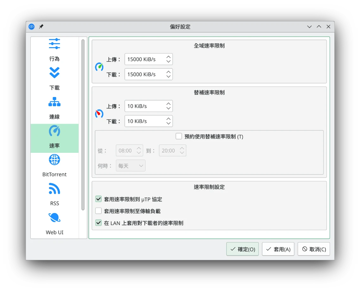Open the 連線 (Connection) network icon
Viewport: 361px width, 291px height.
coord(54,102)
